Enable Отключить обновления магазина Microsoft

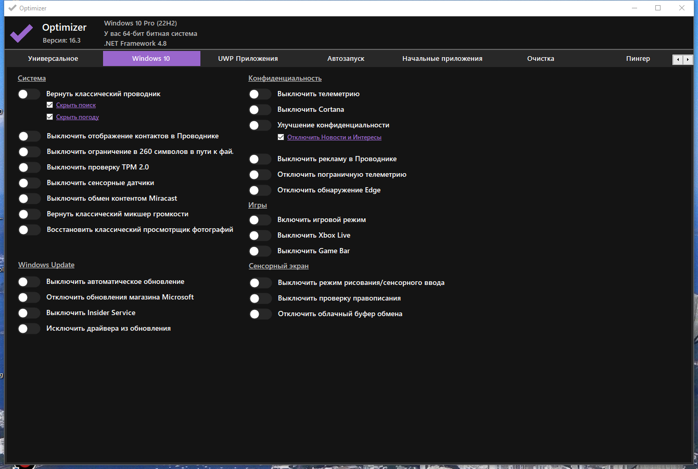[x=29, y=297]
